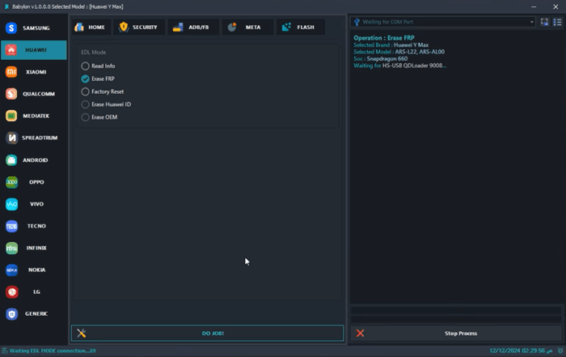Select the Read Info radio option

click(x=86, y=66)
